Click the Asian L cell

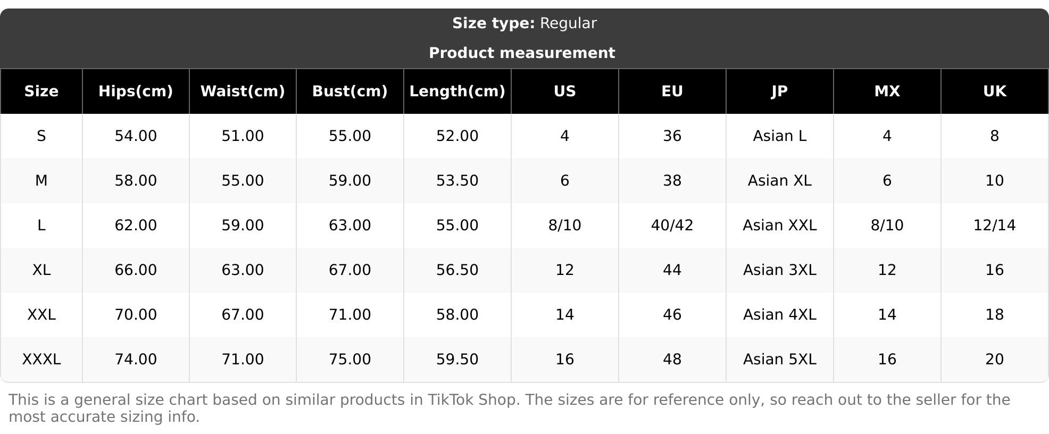[779, 136]
